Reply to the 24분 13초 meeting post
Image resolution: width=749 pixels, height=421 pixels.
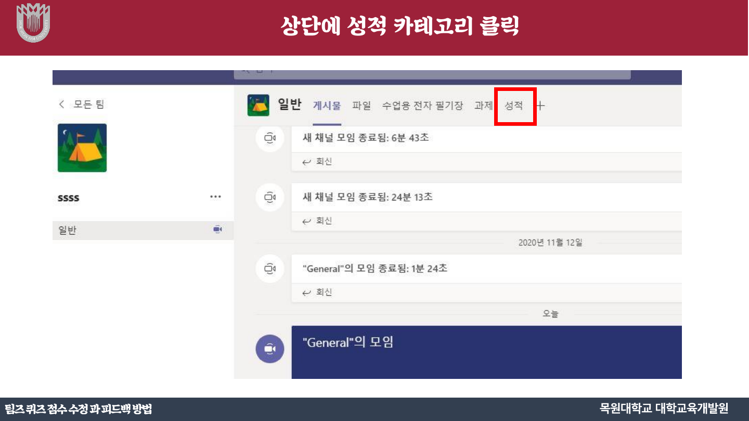318,221
